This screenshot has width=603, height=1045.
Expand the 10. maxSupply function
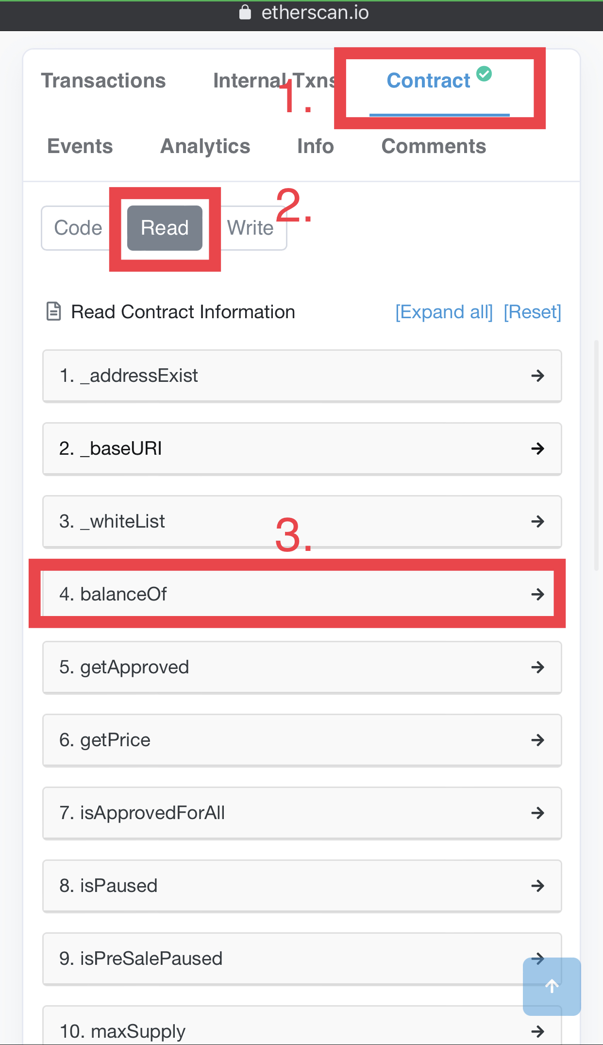tap(302, 1025)
